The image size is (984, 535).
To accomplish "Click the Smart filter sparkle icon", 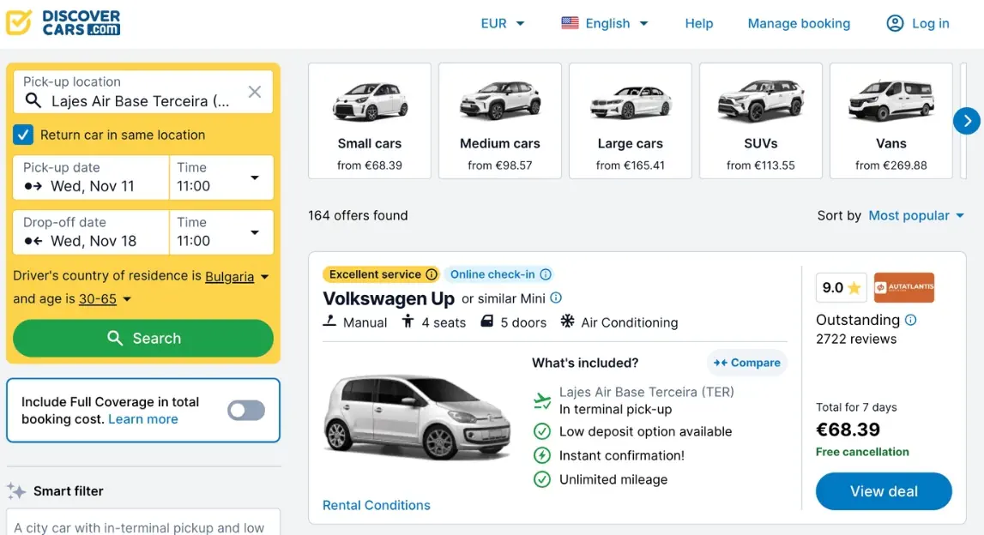I will pyautogui.click(x=16, y=490).
